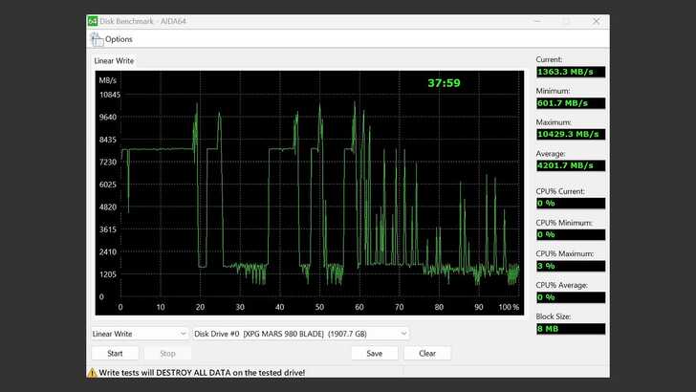Click the Clear button
Viewport: 696px width, 392px height.
click(x=427, y=353)
